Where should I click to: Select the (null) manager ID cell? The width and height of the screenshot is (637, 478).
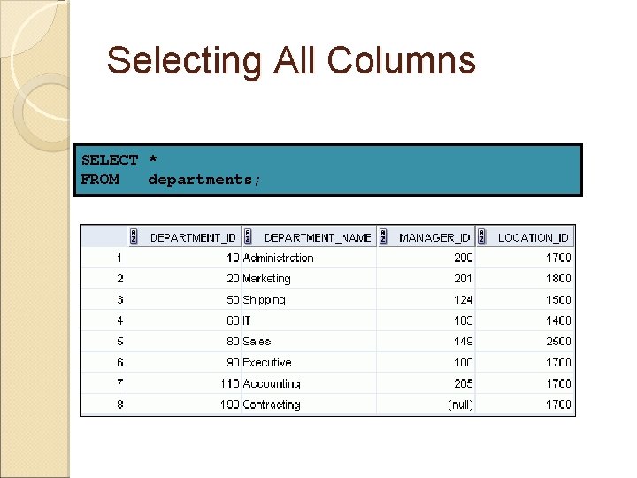[x=426, y=405]
